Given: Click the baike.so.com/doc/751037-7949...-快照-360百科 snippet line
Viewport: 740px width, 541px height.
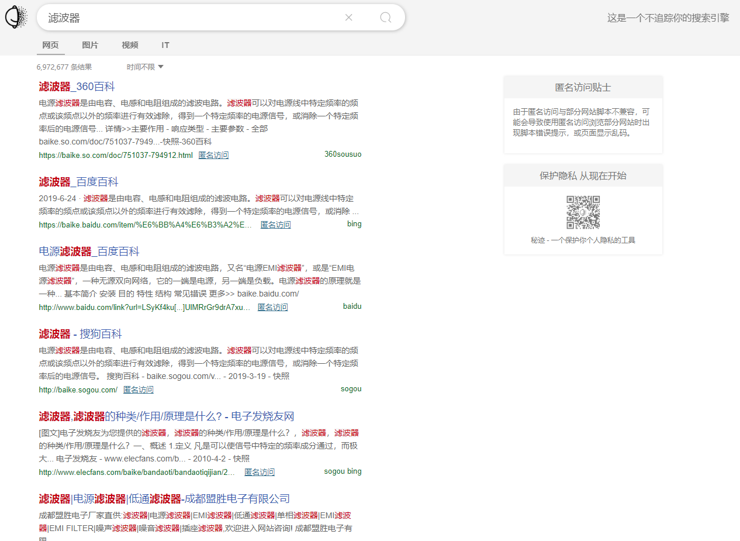Looking at the screenshot, I should [125, 142].
